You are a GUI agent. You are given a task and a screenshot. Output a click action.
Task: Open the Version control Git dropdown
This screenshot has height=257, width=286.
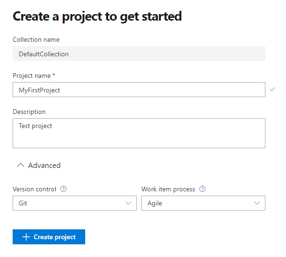pos(74,203)
